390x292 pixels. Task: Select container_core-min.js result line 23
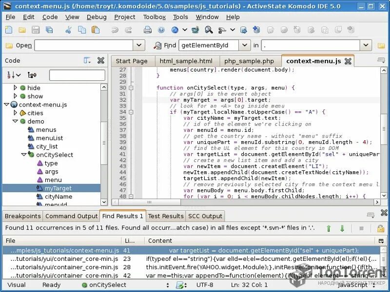point(191,259)
